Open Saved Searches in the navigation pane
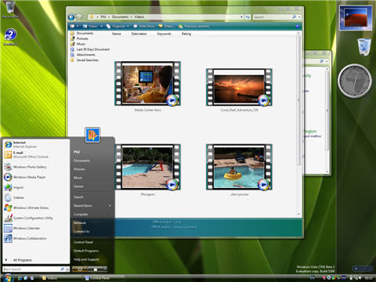This screenshot has width=376, height=282. click(x=85, y=60)
